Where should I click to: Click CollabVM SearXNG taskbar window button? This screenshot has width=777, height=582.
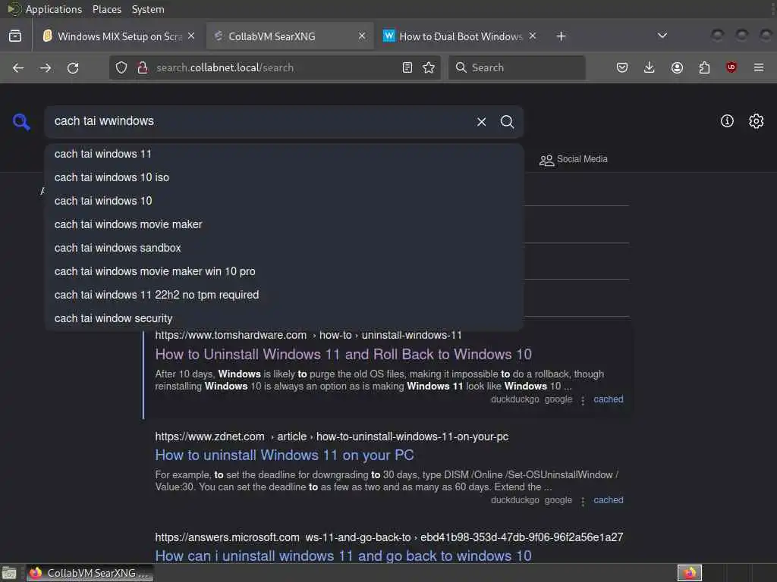[90, 573]
